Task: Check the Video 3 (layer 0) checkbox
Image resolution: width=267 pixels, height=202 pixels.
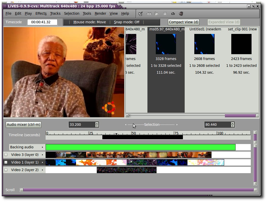Action: [6, 155]
